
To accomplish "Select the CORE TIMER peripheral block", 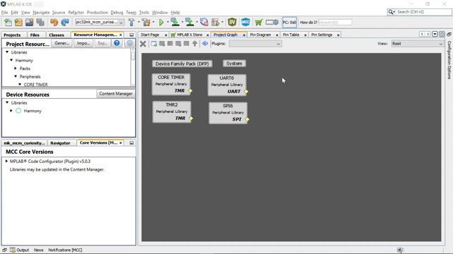I will tap(171, 84).
